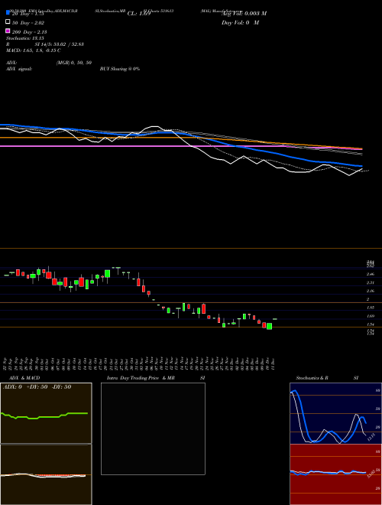Click the 'SI 14/5: 33.02 / 52.83' value

coord(59,44)
